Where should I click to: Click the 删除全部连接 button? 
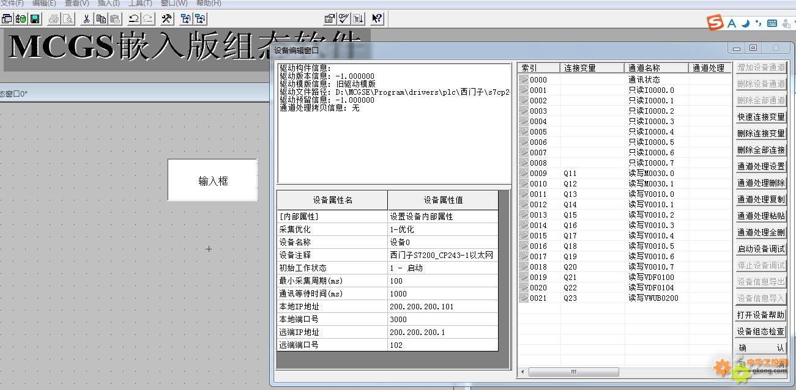[x=761, y=150]
